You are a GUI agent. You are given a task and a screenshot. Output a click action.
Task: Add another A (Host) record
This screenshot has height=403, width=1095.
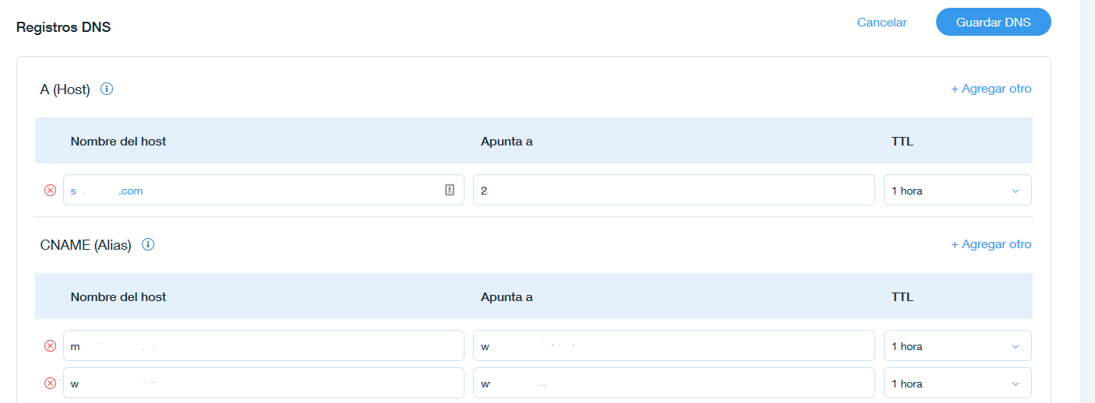tap(991, 89)
